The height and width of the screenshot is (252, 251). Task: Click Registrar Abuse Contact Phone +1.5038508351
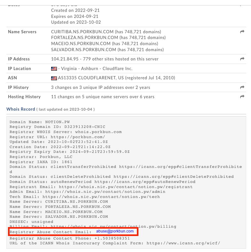point(70,238)
